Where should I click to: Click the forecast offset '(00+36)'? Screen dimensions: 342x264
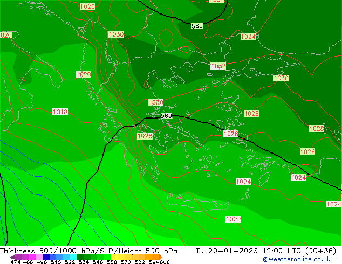(320, 251)
